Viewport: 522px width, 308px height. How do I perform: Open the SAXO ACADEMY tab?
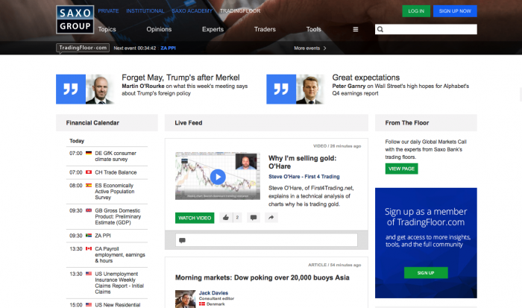[192, 11]
